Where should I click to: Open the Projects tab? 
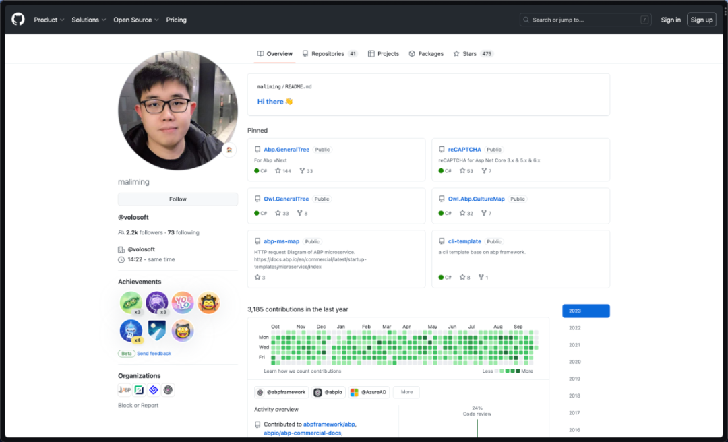[x=384, y=54]
